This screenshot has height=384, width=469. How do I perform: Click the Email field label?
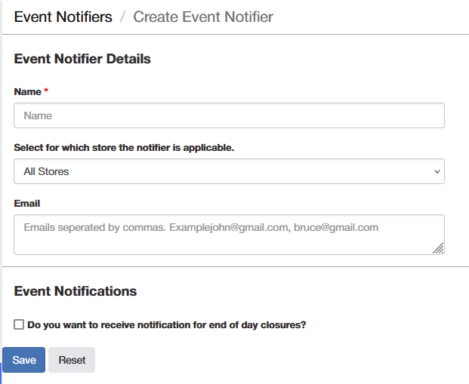pos(27,204)
